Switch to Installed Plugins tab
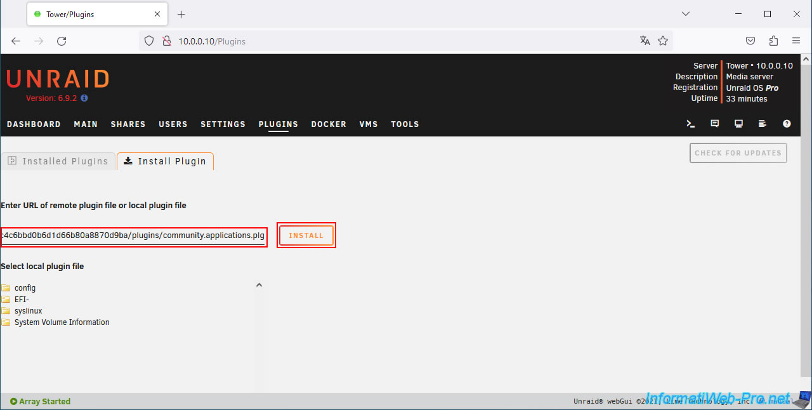Viewport: 812px width, 410px height. (58, 161)
